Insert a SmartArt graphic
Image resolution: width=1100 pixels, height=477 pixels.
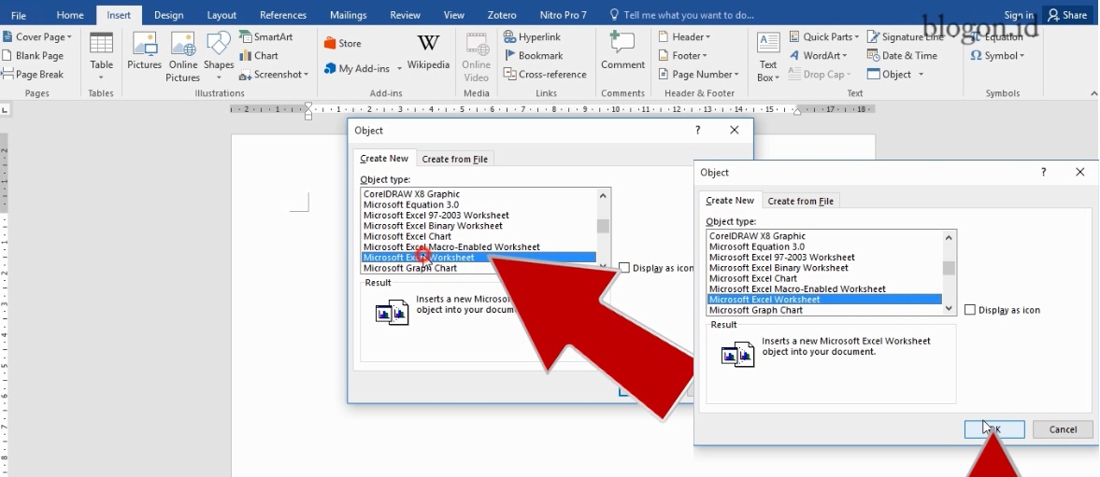265,36
